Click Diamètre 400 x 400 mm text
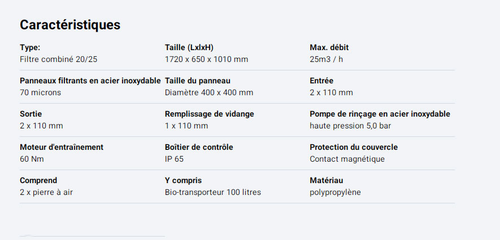Screen dimensions: 500x240 tap(209, 93)
